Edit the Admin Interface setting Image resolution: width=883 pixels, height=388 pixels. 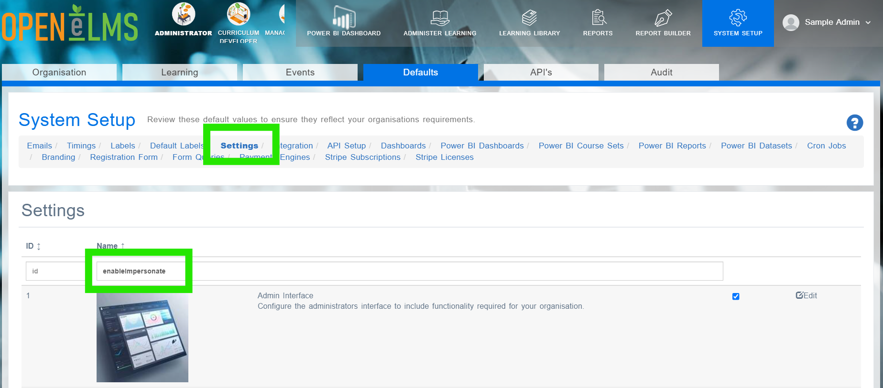[x=807, y=295]
